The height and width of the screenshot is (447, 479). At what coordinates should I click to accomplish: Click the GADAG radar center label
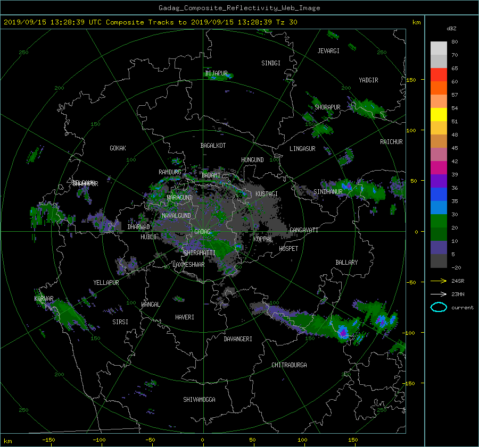pyautogui.click(x=203, y=232)
